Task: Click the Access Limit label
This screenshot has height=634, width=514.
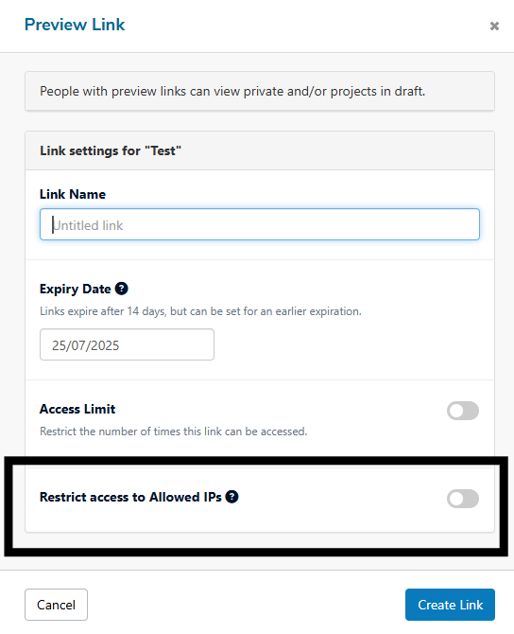Action: click(x=77, y=409)
